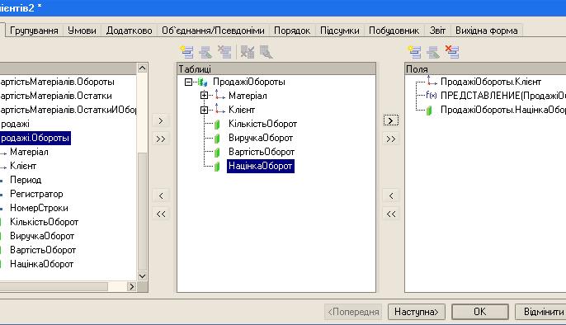Go to Об'єднання/Псевдоніми tab
Screen dimensions: 566x325
click(213, 31)
